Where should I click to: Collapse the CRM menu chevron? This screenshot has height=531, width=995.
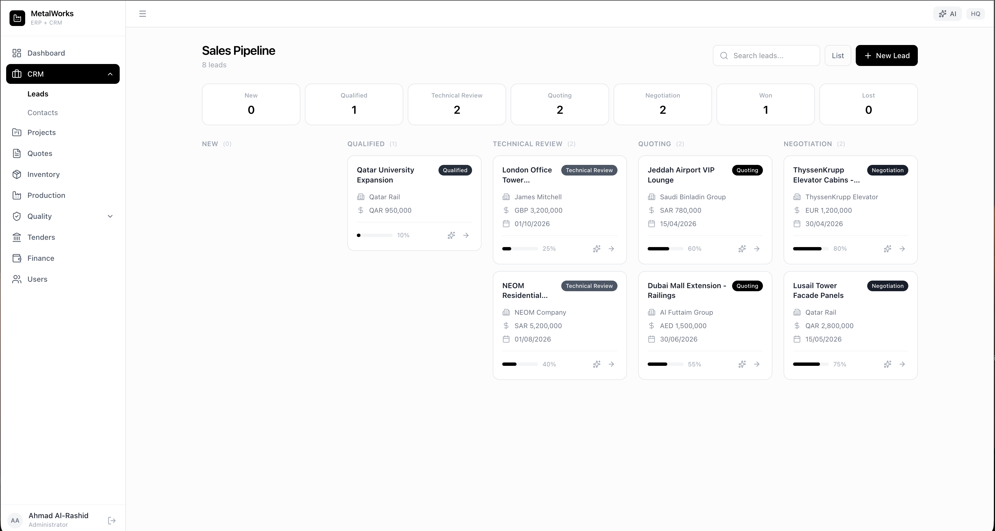tap(110, 74)
